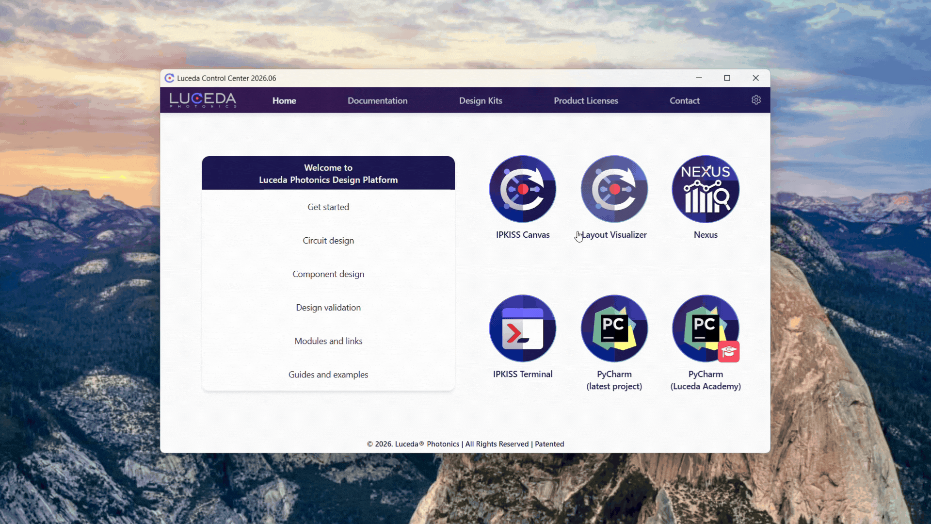The width and height of the screenshot is (931, 524).
Task: Click the Layout Visualizer label
Action: tap(614, 235)
